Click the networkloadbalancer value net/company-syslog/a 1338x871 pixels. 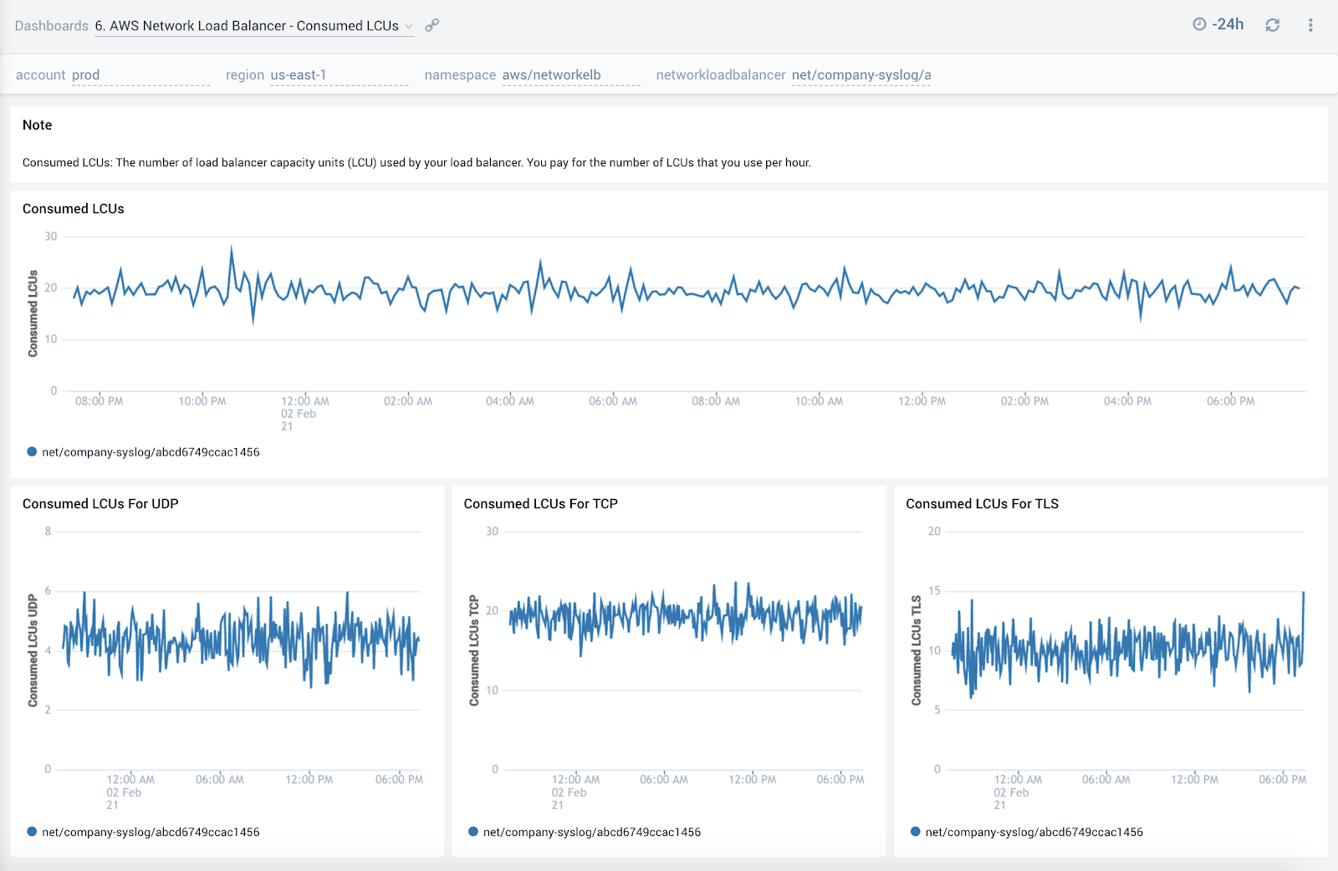tap(861, 74)
